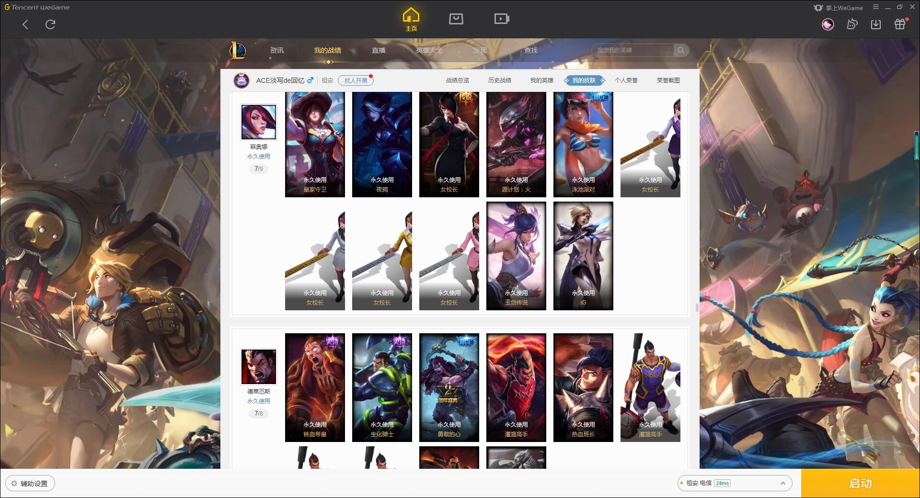The width and height of the screenshot is (920, 498).
Task: Open the friends icon in top bar
Action: [x=852, y=24]
